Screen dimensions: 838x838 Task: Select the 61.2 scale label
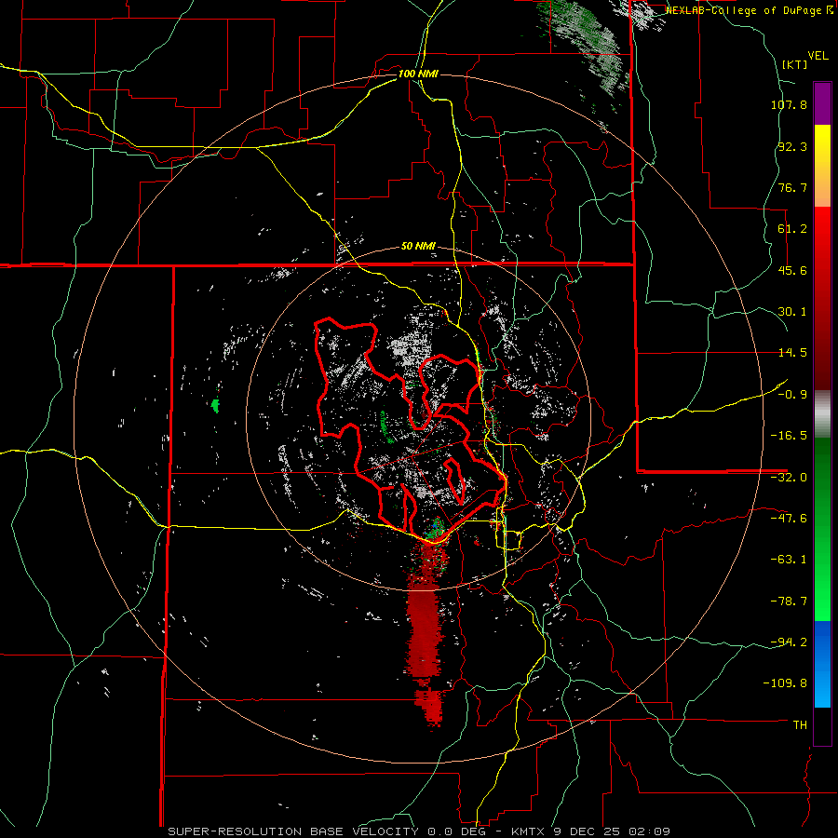[792, 229]
